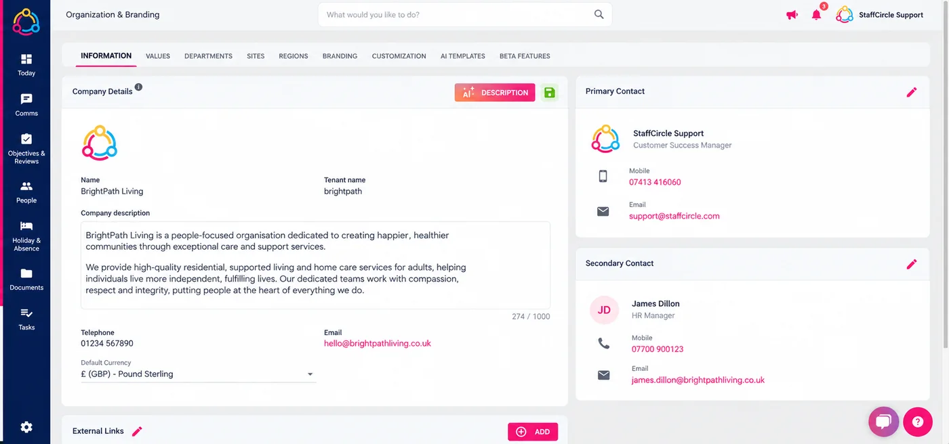Switch to the Departments tab
Viewport: 949px width, 444px height.
208,56
